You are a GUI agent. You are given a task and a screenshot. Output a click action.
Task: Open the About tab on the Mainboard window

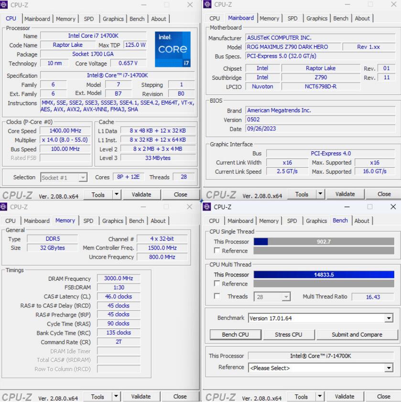coord(363,19)
